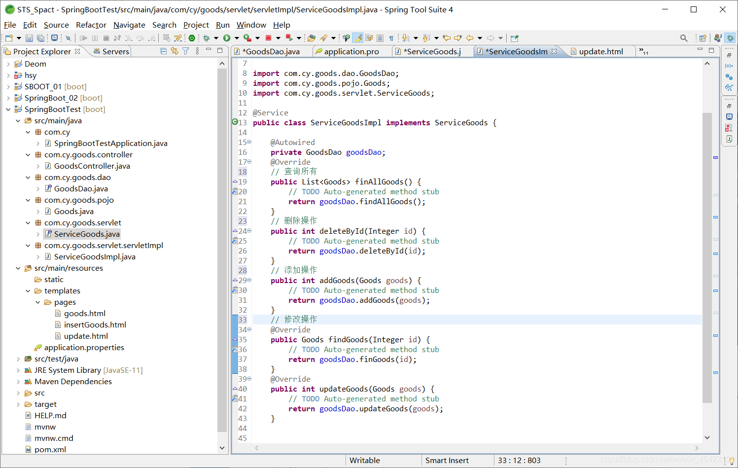
Task: Click the Project Explorer filter funnel icon
Action: coord(185,51)
